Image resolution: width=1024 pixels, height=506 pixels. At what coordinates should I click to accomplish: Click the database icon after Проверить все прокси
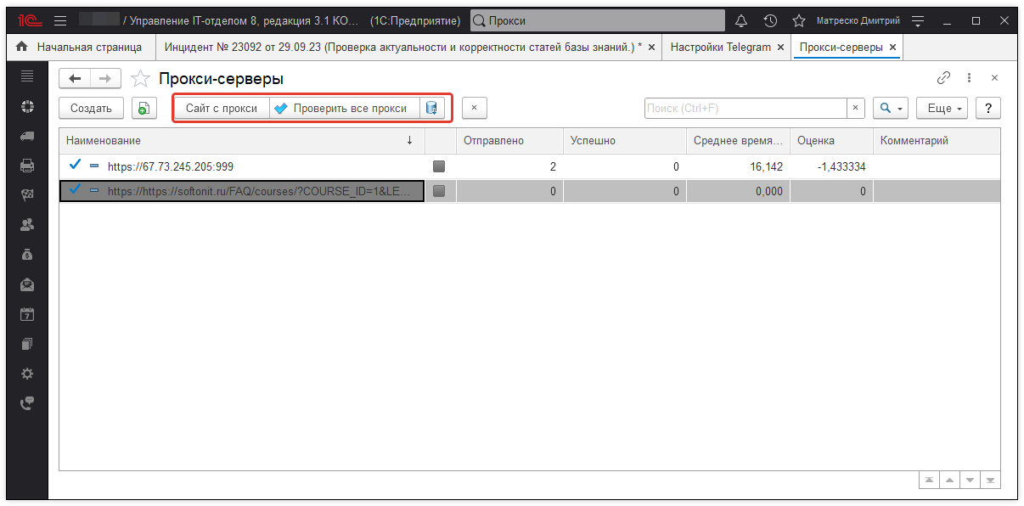[432, 109]
